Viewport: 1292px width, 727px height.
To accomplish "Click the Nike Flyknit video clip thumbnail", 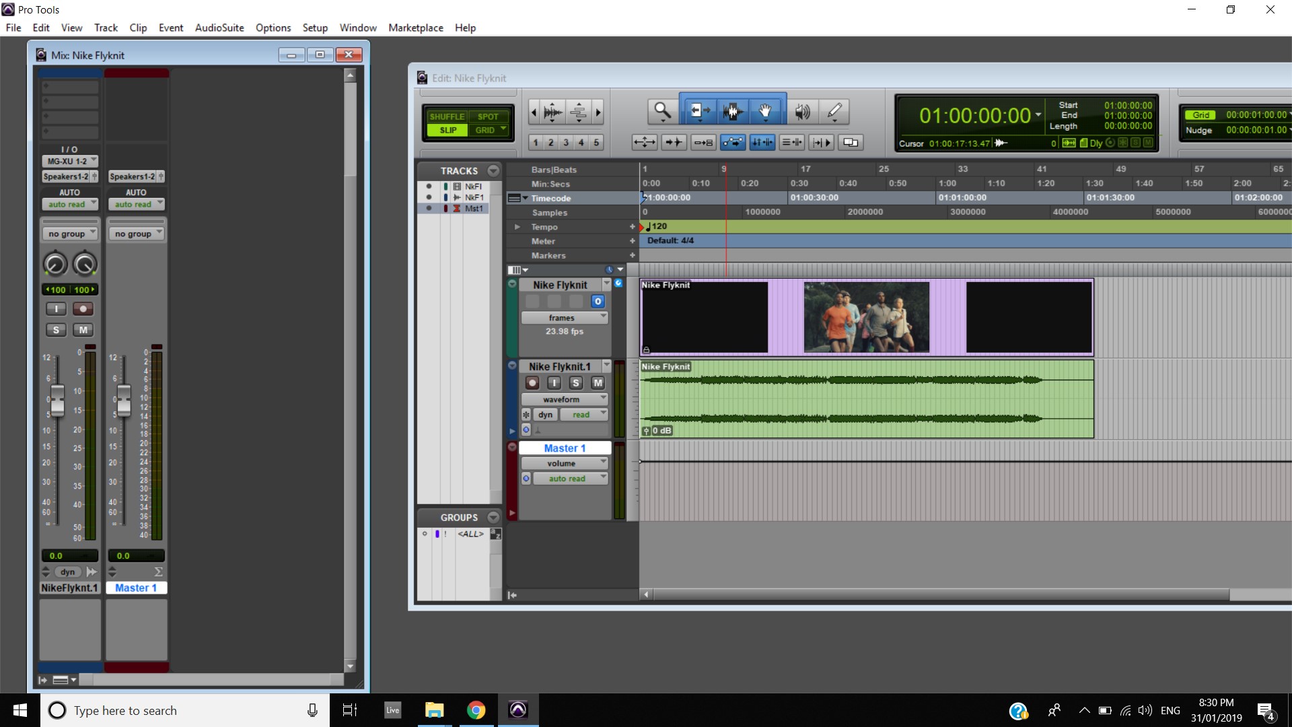I will coord(866,317).
